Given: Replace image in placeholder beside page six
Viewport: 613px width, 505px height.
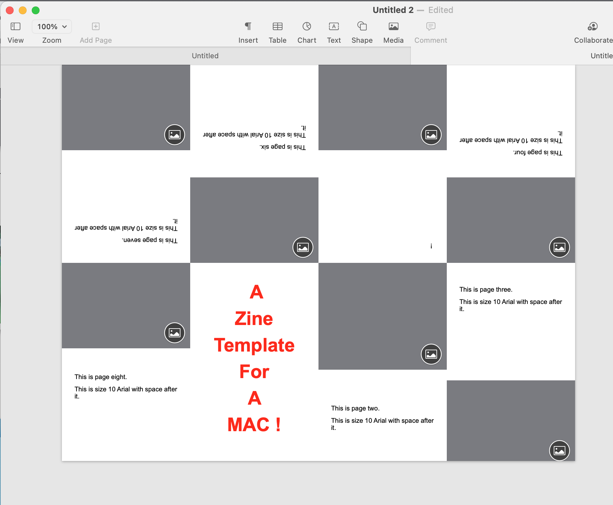Looking at the screenshot, I should tap(431, 135).
